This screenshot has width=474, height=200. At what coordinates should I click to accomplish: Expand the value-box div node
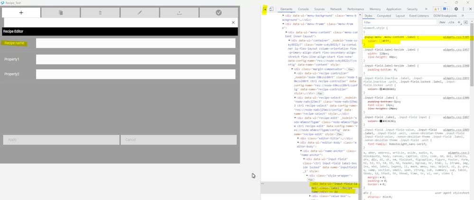pyautogui.click(x=310, y=196)
